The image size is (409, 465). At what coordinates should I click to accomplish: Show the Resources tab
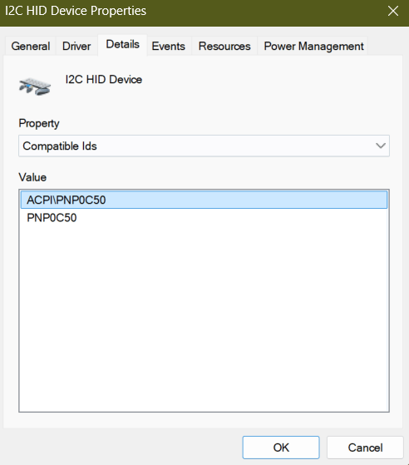pyautogui.click(x=224, y=47)
